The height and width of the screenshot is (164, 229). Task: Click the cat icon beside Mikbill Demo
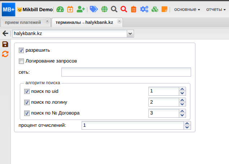[20, 10]
